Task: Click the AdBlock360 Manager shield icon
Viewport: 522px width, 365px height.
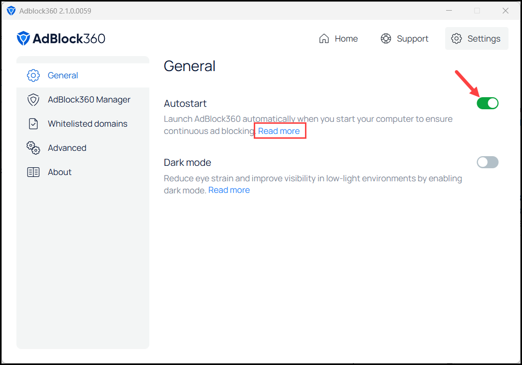Action: tap(33, 100)
